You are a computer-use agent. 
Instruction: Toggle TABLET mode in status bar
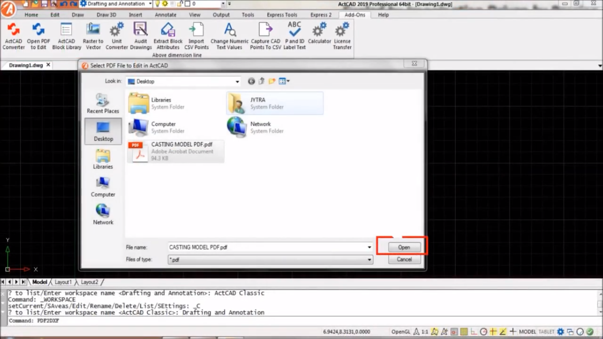coord(546,332)
